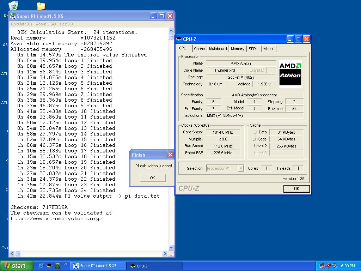361x271 pixels.
Task: Click the Super PI scroll right arrow
Action: click(x=165, y=254)
